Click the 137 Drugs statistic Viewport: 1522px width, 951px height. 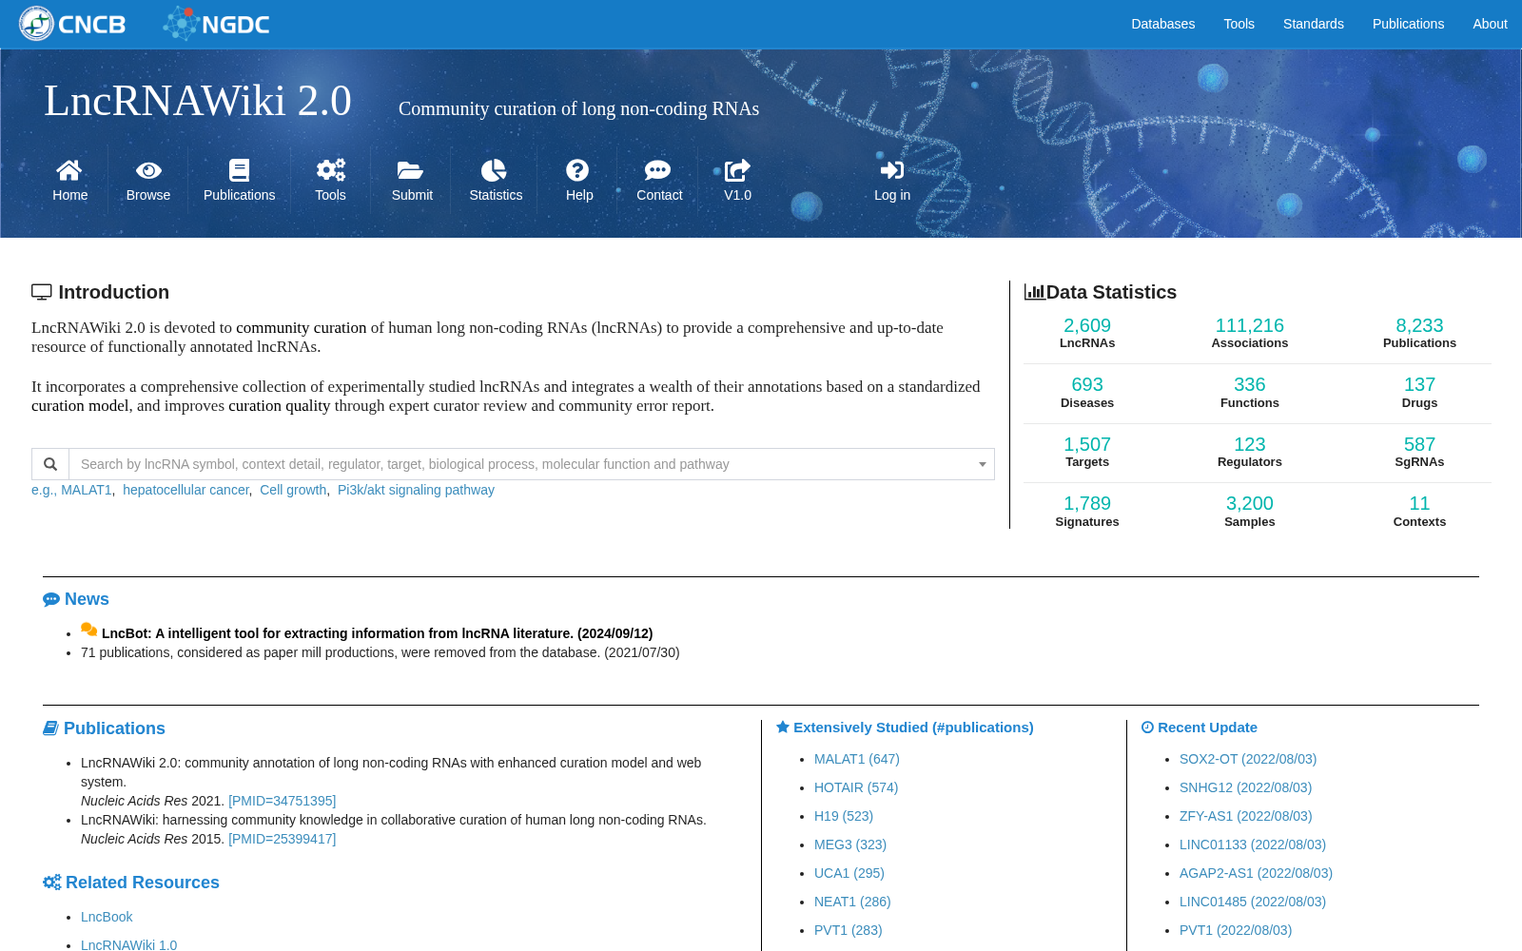point(1419,392)
